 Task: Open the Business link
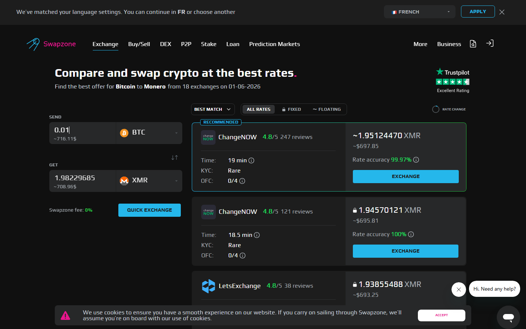449,44
